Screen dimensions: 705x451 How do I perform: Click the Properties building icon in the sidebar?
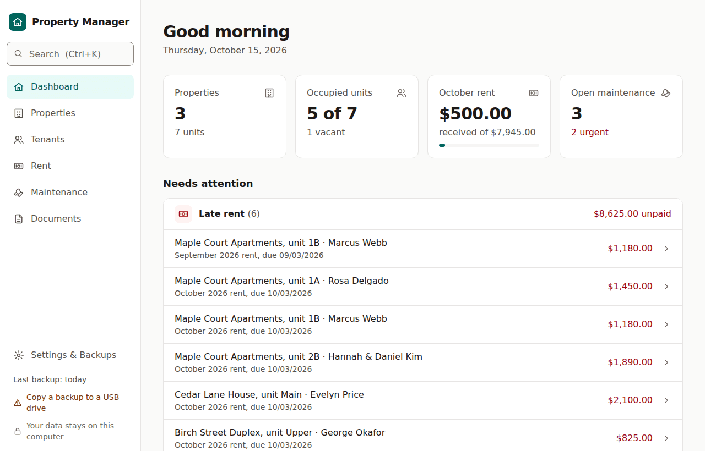[x=19, y=113]
